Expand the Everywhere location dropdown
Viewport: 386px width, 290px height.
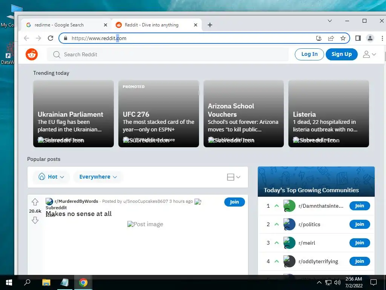pyautogui.click(x=98, y=177)
